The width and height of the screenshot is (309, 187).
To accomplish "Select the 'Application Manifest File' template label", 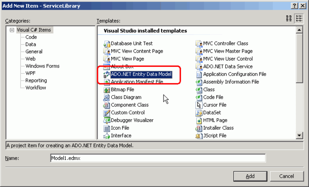I will pyautogui.click(x=137, y=82).
